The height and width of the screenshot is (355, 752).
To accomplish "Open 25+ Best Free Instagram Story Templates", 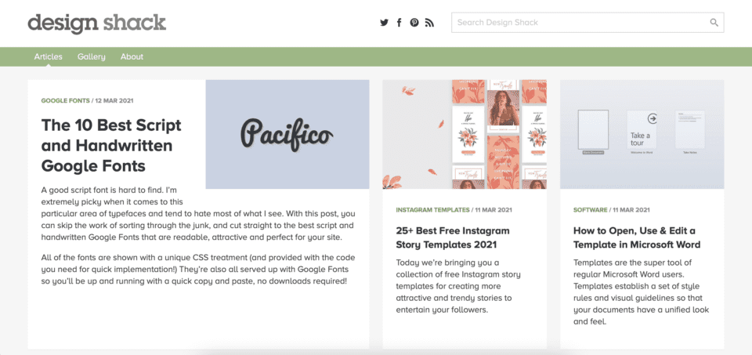I will pyautogui.click(x=453, y=237).
